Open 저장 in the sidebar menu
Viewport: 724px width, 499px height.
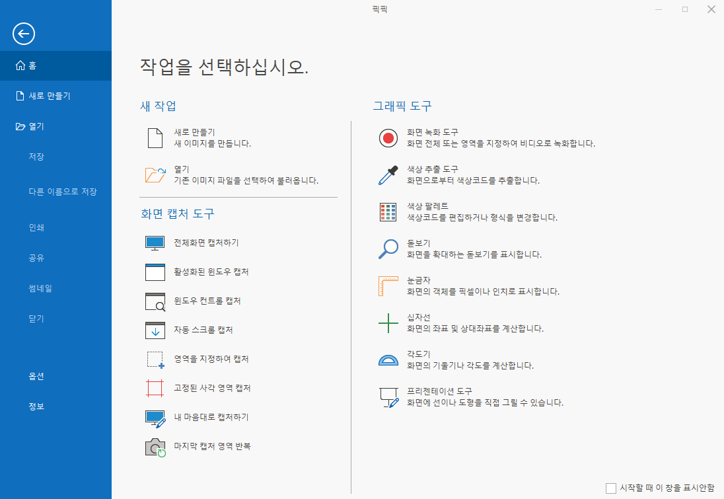click(x=36, y=157)
